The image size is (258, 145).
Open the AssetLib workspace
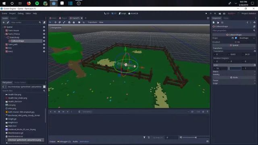click(x=133, y=13)
